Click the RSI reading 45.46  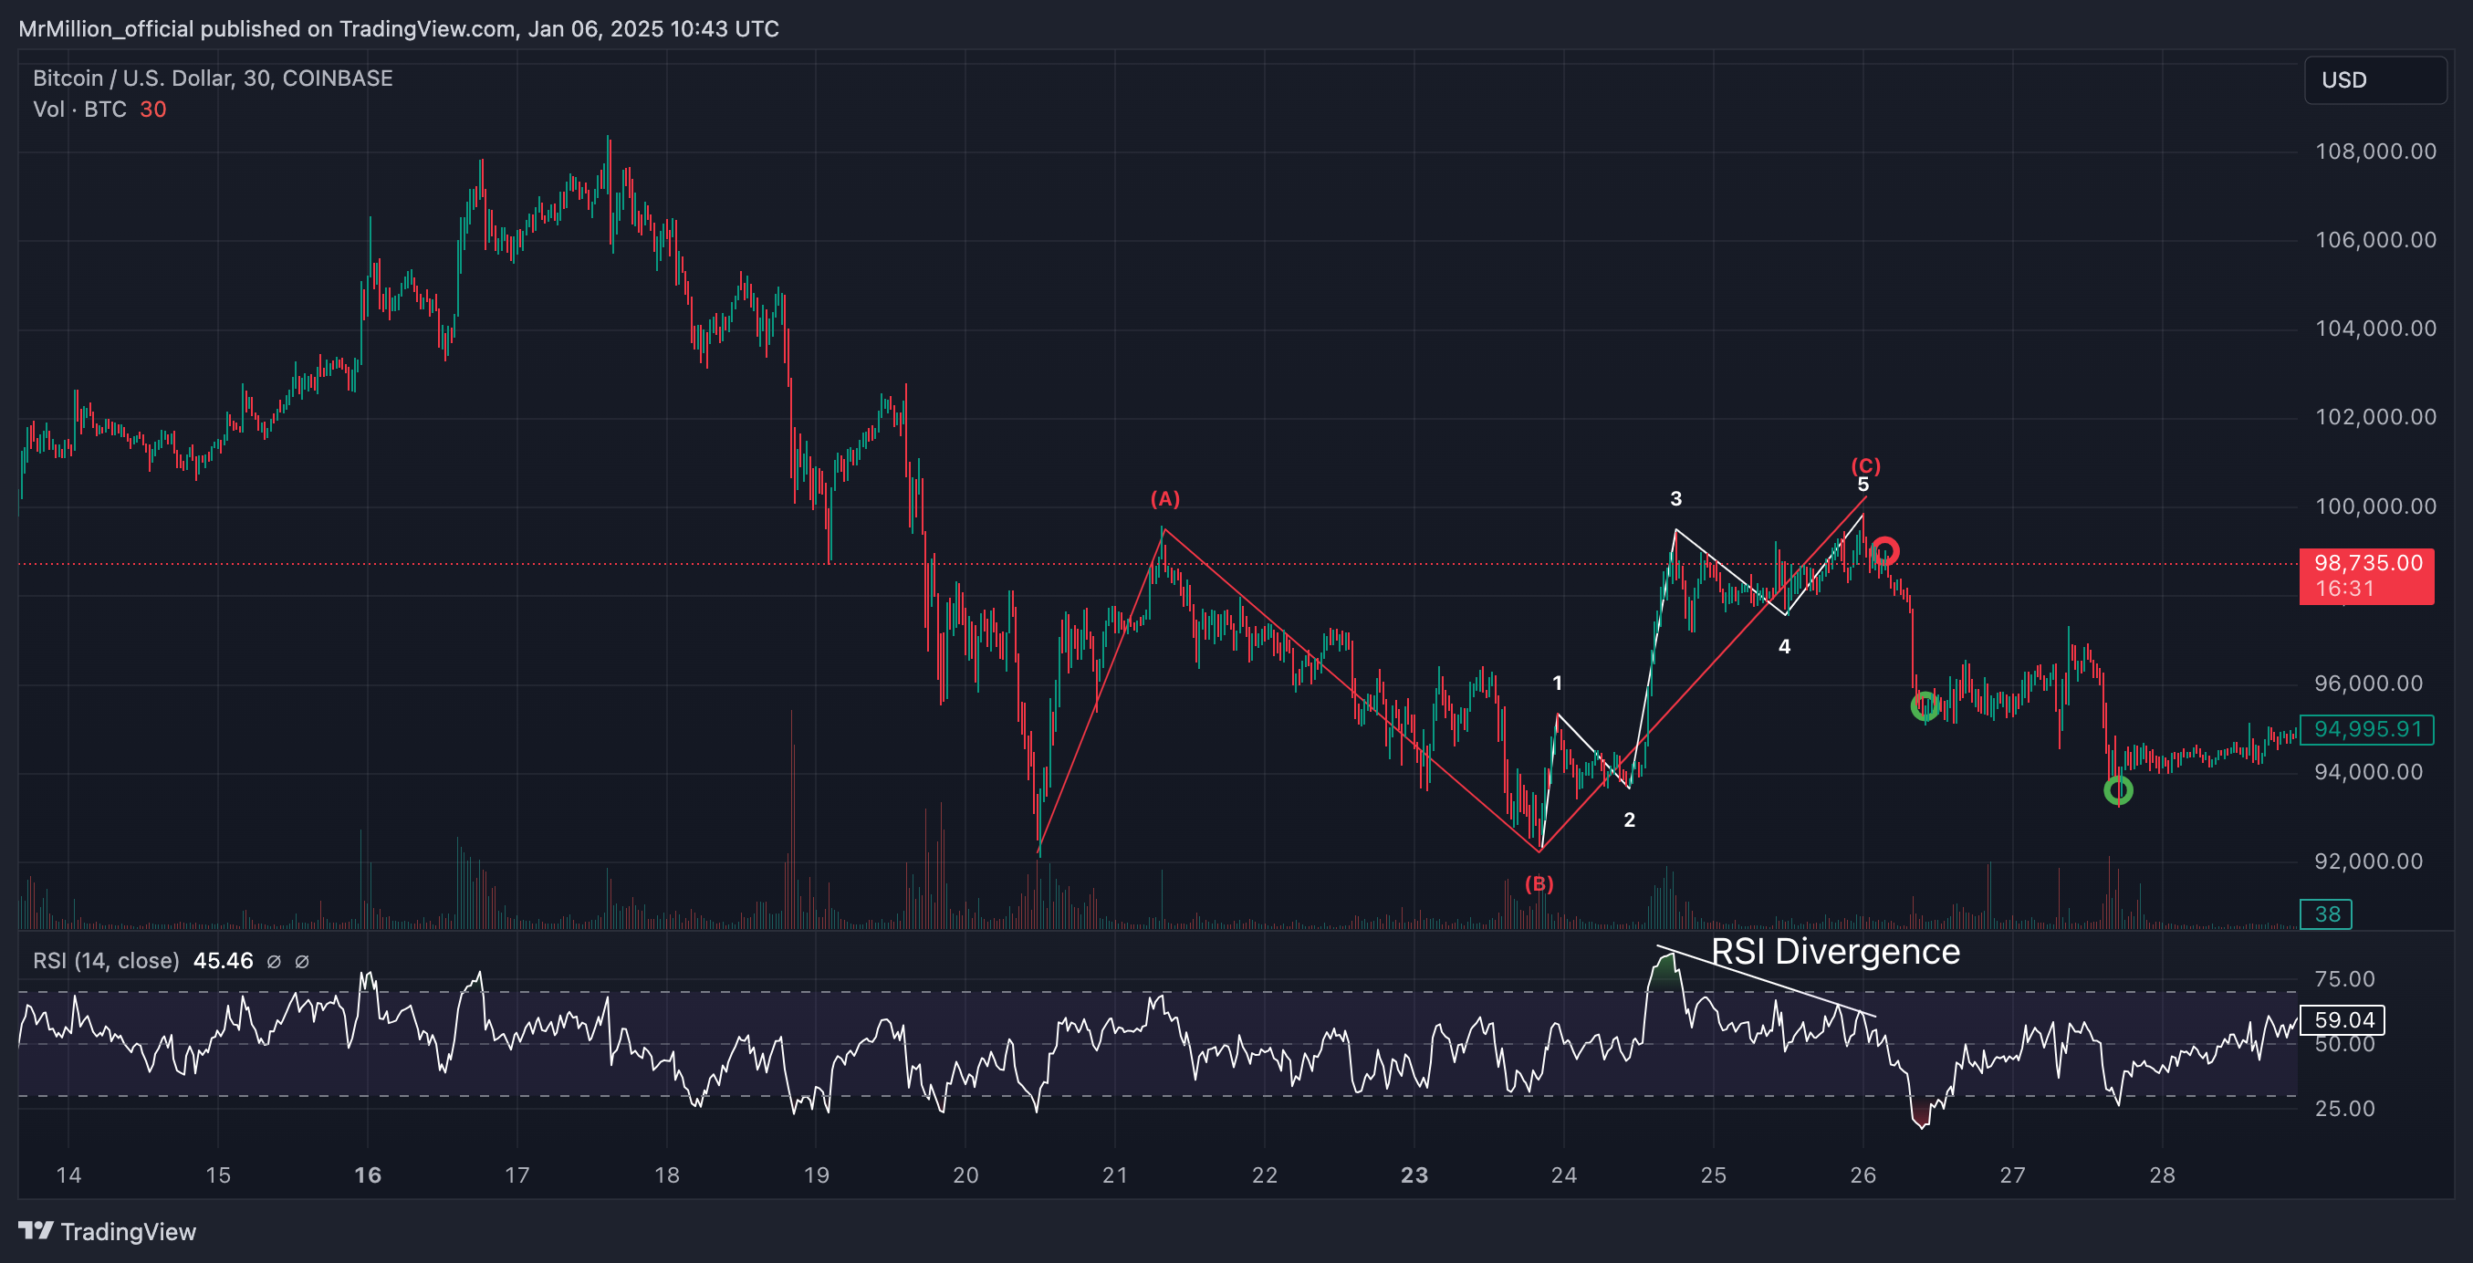click(x=223, y=961)
